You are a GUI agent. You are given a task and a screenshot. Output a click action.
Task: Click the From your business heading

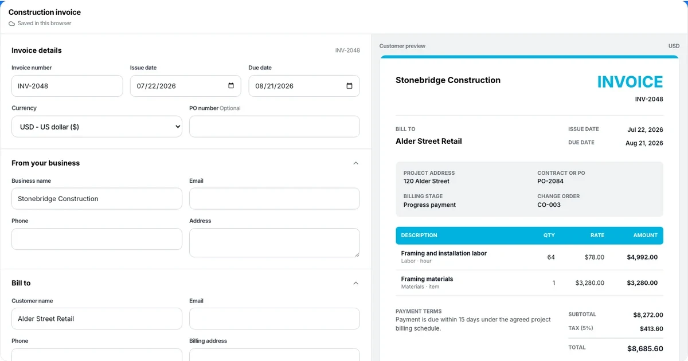(46, 163)
